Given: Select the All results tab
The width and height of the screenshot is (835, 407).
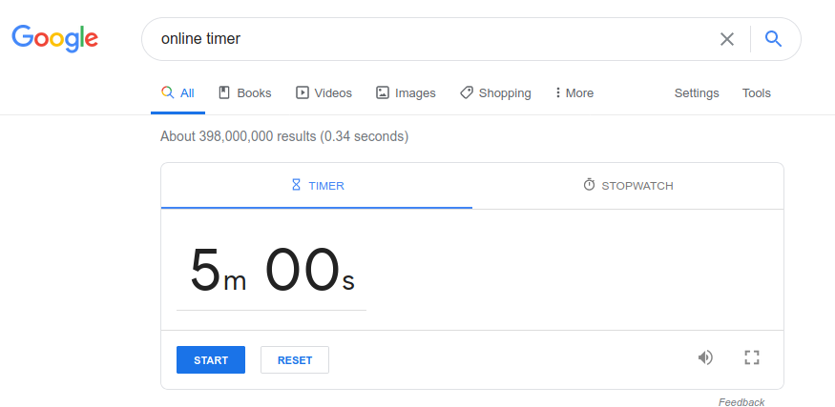Looking at the screenshot, I should pyautogui.click(x=178, y=93).
